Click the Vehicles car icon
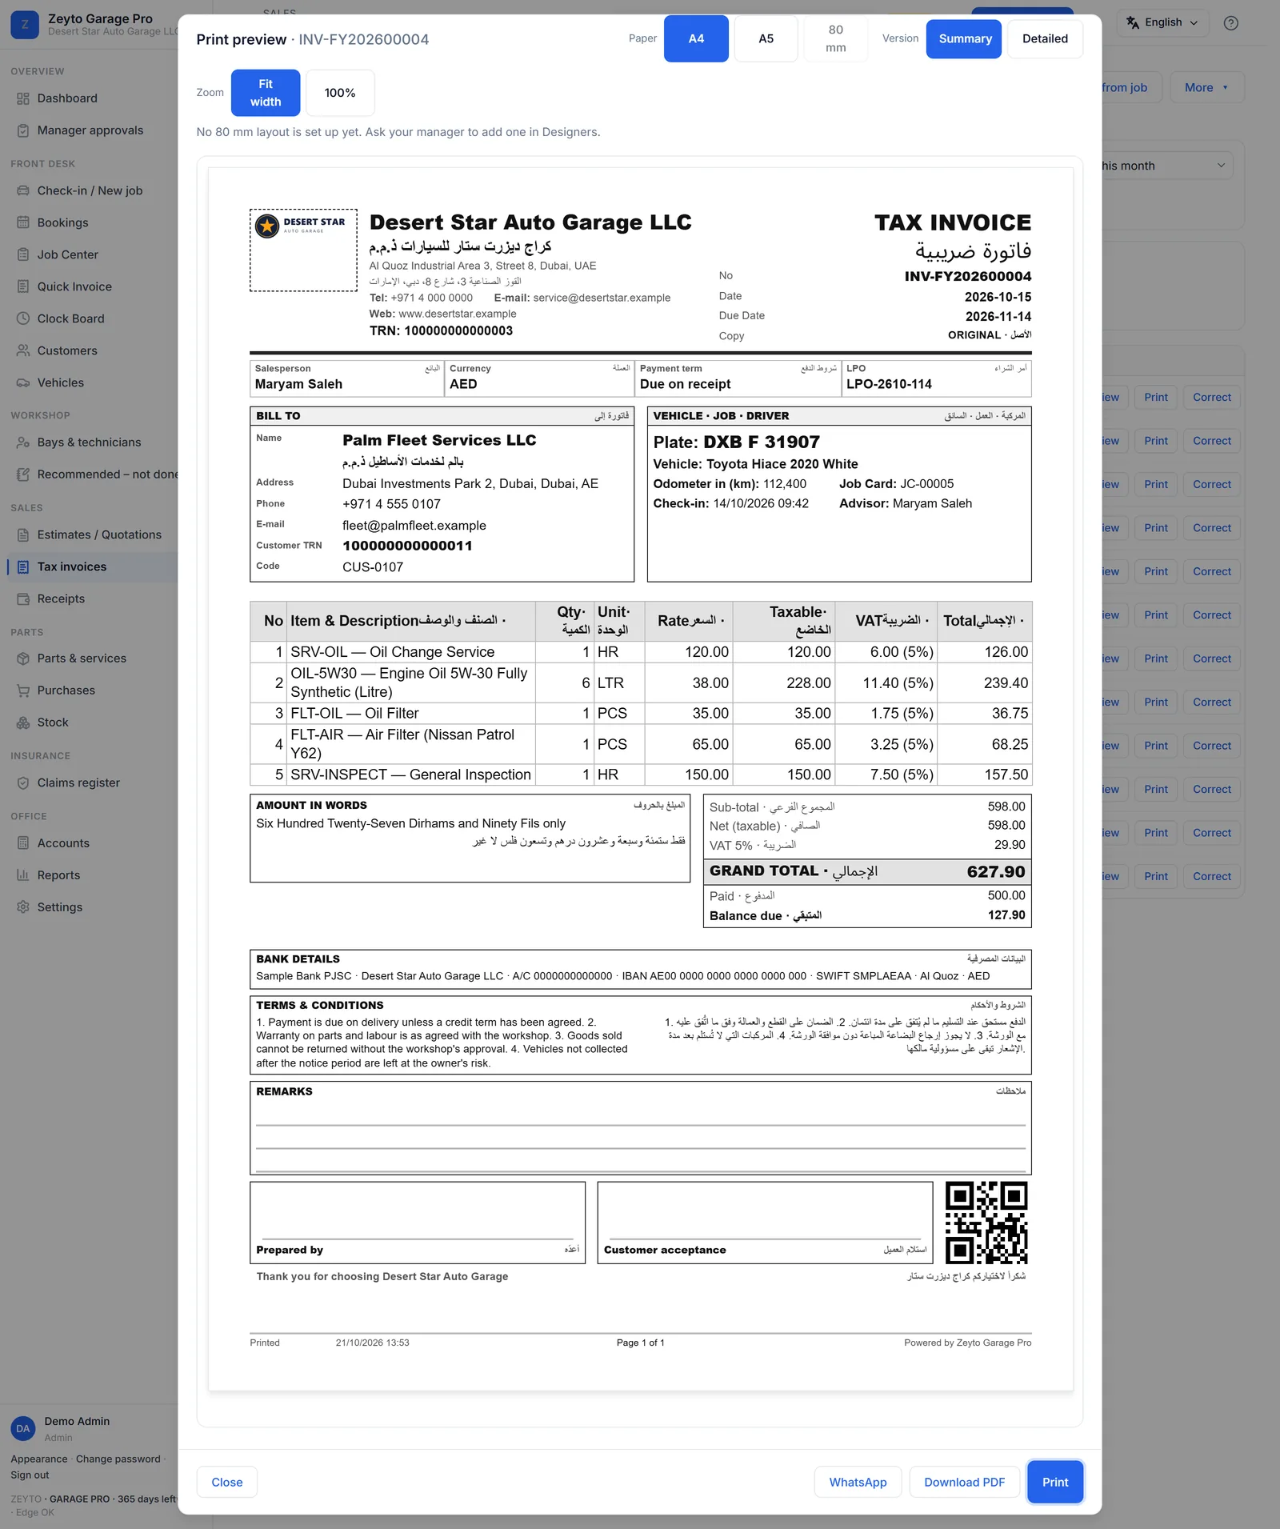 tap(22, 382)
